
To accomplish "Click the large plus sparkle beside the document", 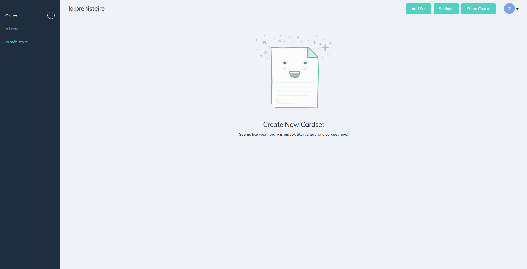I will [x=325, y=48].
